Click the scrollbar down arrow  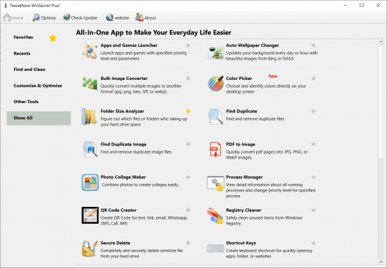(x=381, y=262)
